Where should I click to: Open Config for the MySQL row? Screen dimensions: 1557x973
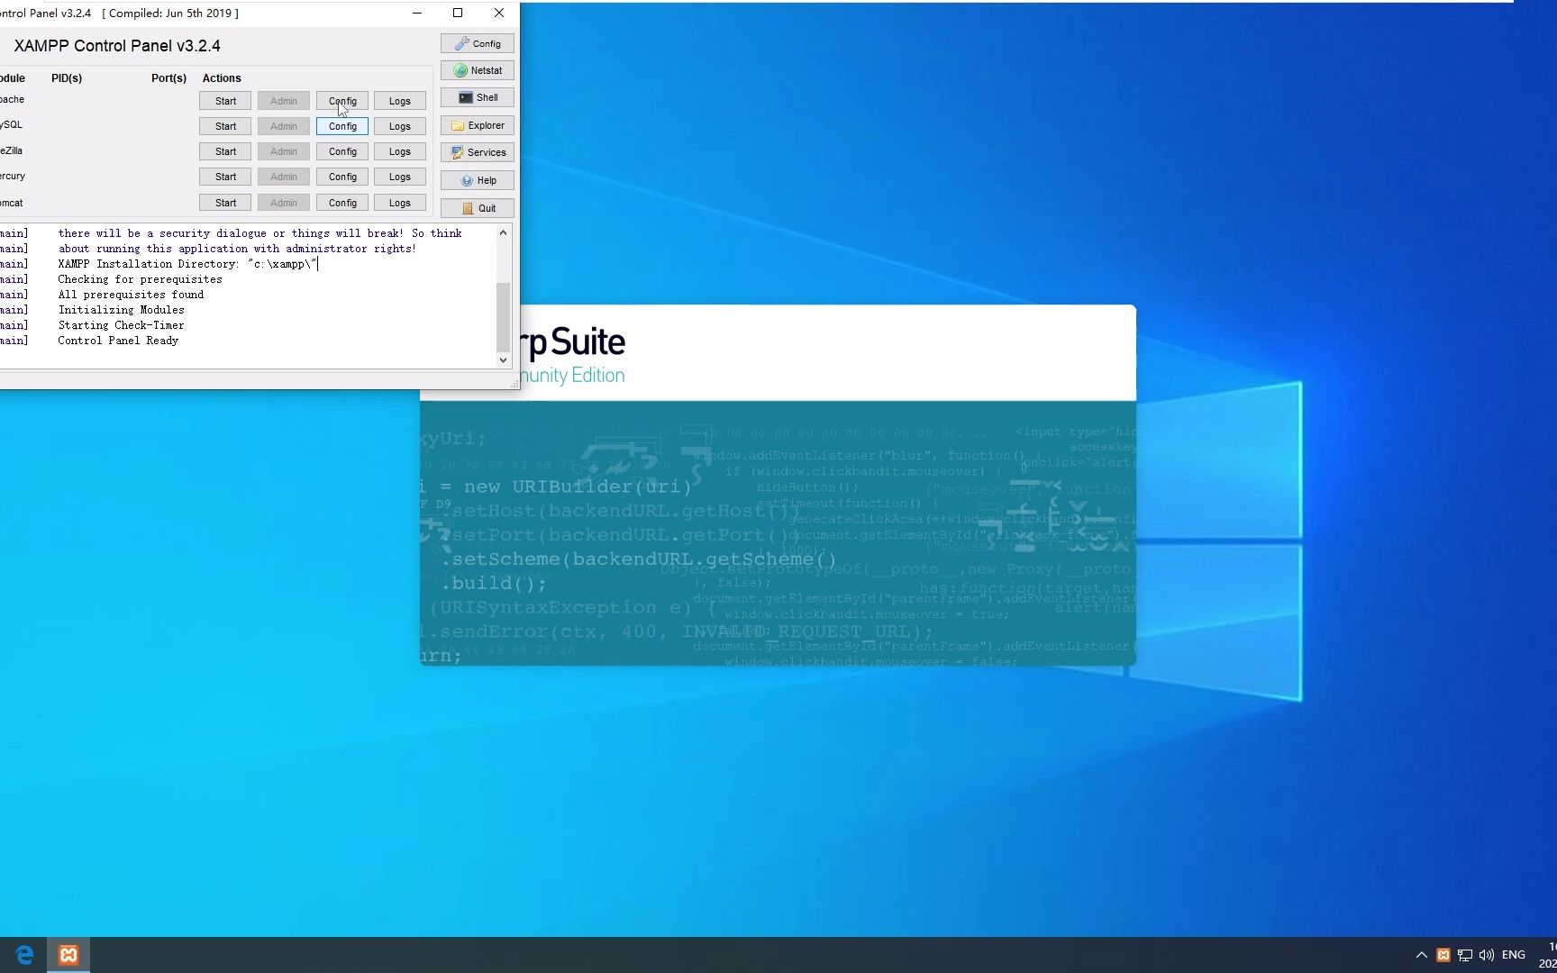(x=342, y=126)
